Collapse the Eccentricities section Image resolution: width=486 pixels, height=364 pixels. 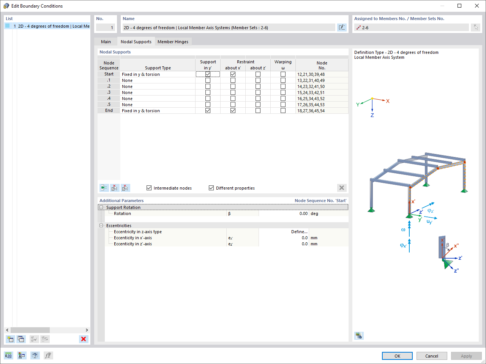(101, 226)
